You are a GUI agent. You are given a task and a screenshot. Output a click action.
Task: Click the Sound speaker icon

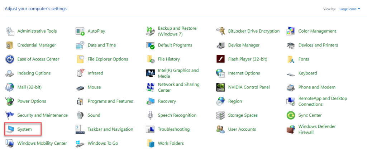coord(80,115)
